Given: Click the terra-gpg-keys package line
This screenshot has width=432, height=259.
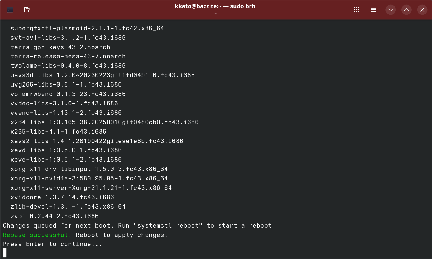Looking at the screenshot, I should (x=60, y=47).
